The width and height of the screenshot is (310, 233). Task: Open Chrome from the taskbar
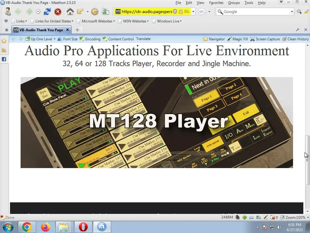click(27, 227)
